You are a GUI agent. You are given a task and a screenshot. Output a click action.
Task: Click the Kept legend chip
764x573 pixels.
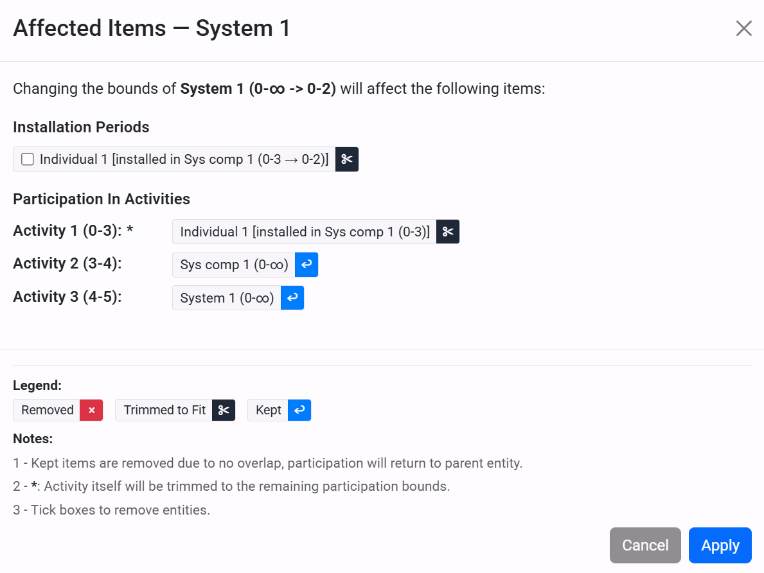pyautogui.click(x=268, y=410)
